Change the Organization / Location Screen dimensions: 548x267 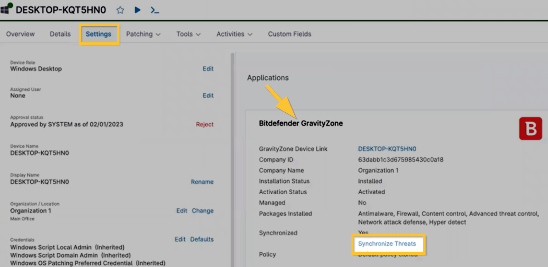pos(202,211)
